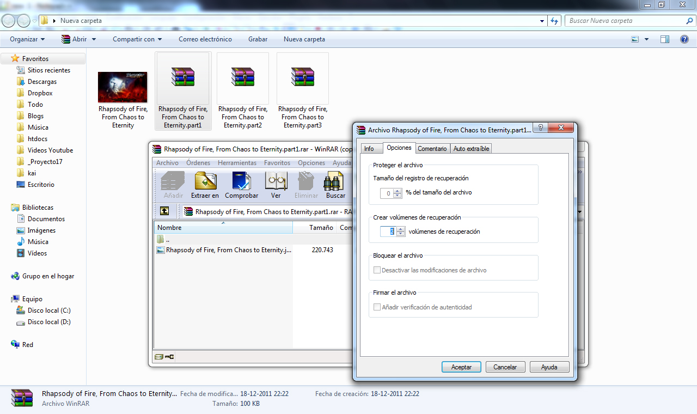Click the search magnifier icon in Explorer
Screen dimensions: 697x414
pos(689,21)
